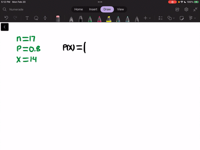
Task: Undo the last stroke
Action: click(6, 18)
